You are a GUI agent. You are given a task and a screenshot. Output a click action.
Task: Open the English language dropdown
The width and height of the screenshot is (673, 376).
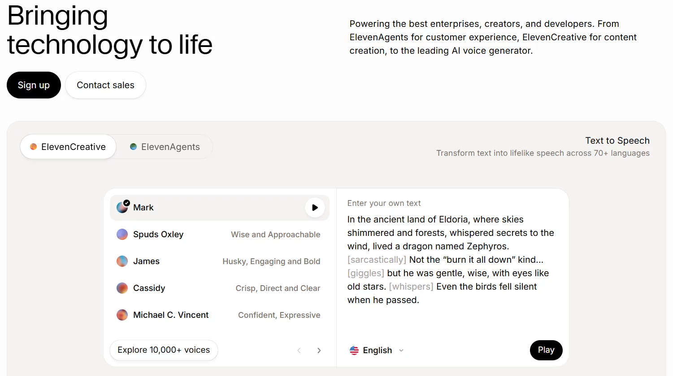(x=377, y=350)
